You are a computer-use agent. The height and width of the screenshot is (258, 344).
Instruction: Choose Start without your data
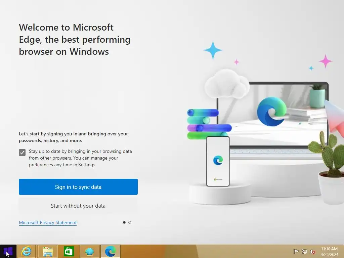[x=78, y=206]
